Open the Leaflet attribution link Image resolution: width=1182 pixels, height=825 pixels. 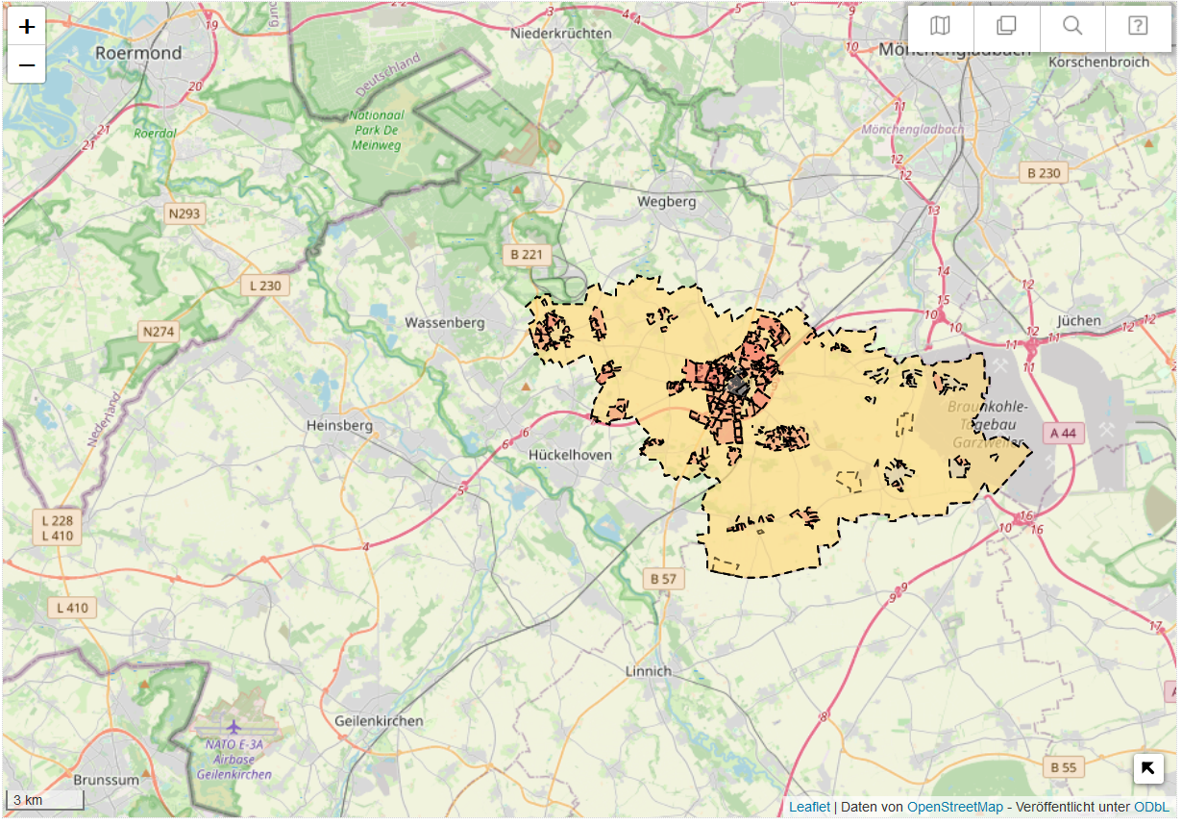coord(809,808)
